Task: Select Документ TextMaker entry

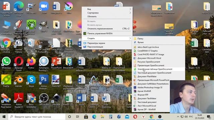Action: 151,99
